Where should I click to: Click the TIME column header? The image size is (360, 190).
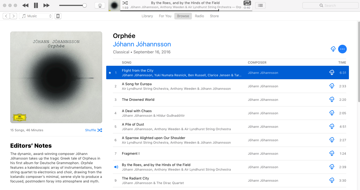tap(342, 63)
